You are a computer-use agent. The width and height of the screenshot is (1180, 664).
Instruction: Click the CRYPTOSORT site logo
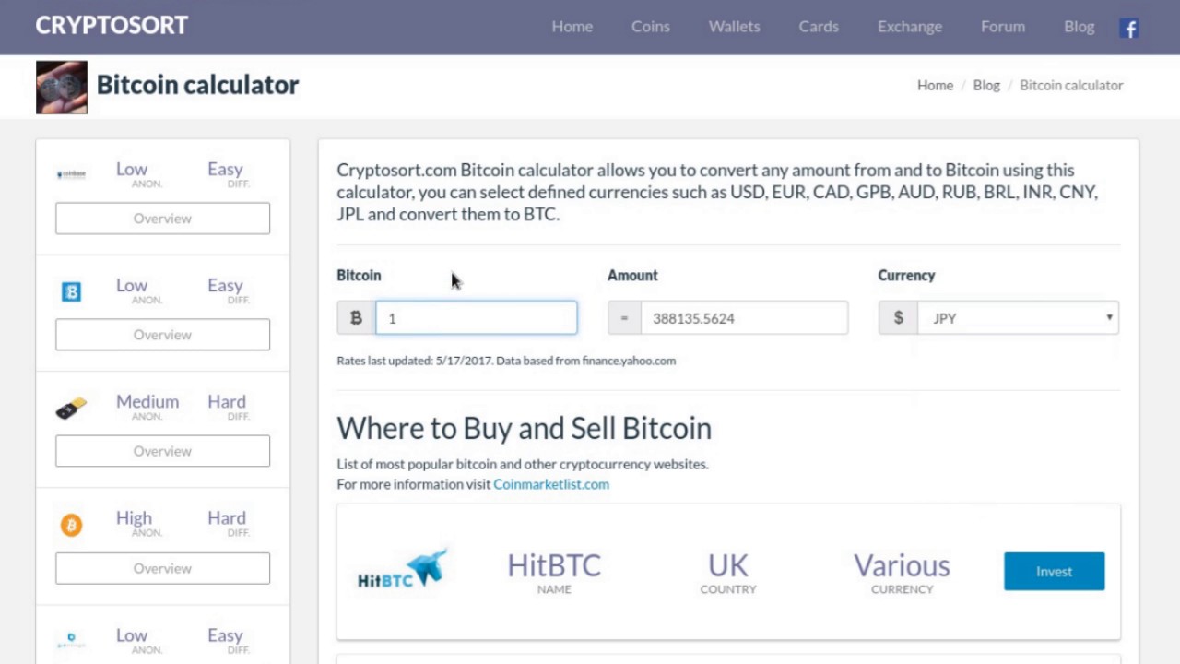pyautogui.click(x=112, y=26)
